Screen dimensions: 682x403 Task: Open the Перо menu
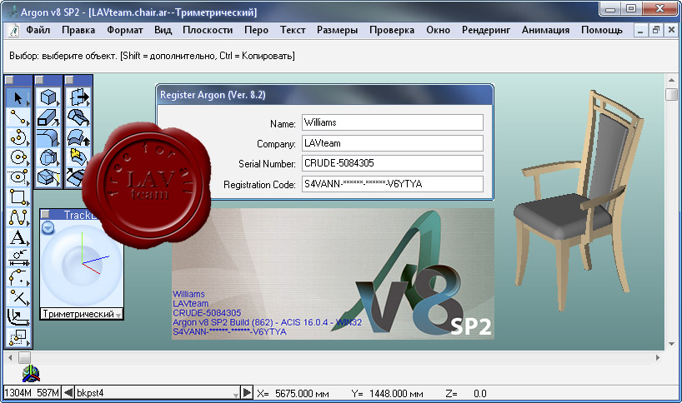[x=256, y=30]
